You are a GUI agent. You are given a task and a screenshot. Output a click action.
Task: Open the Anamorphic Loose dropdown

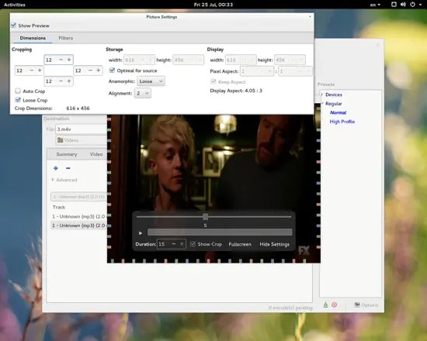point(151,81)
